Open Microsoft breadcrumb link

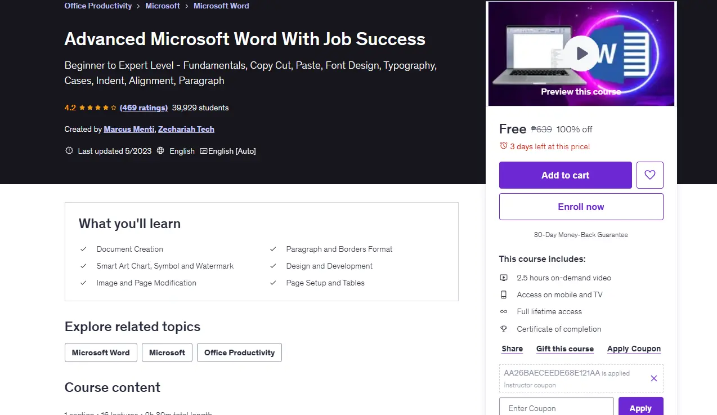(x=163, y=6)
